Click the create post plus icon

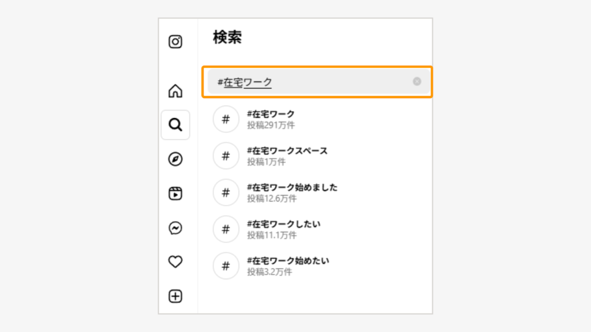175,295
